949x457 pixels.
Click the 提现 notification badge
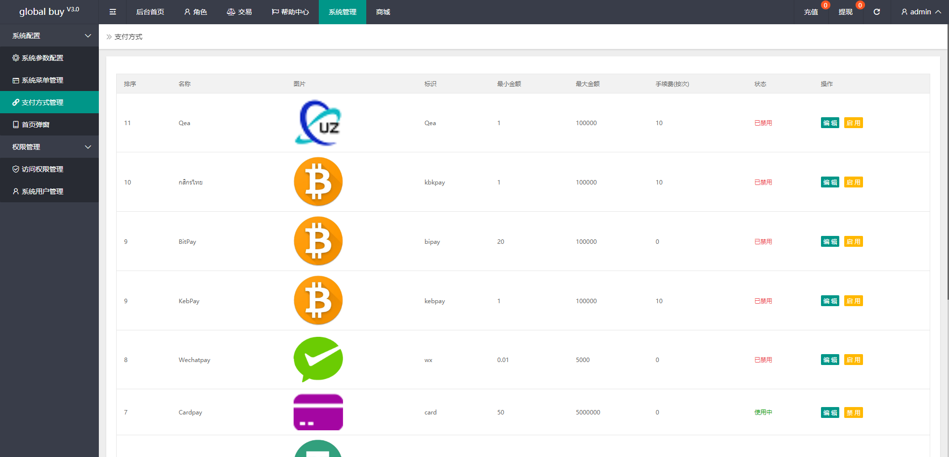tap(860, 5)
